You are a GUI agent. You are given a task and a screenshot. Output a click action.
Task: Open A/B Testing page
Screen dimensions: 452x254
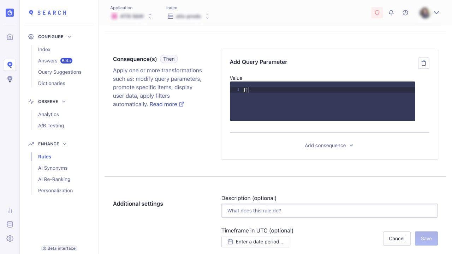tap(51, 126)
